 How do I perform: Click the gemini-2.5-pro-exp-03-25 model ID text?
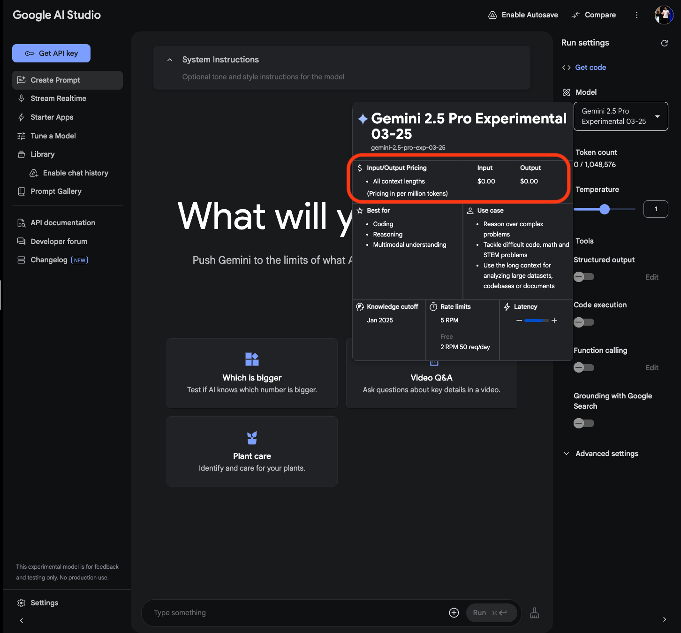408,148
